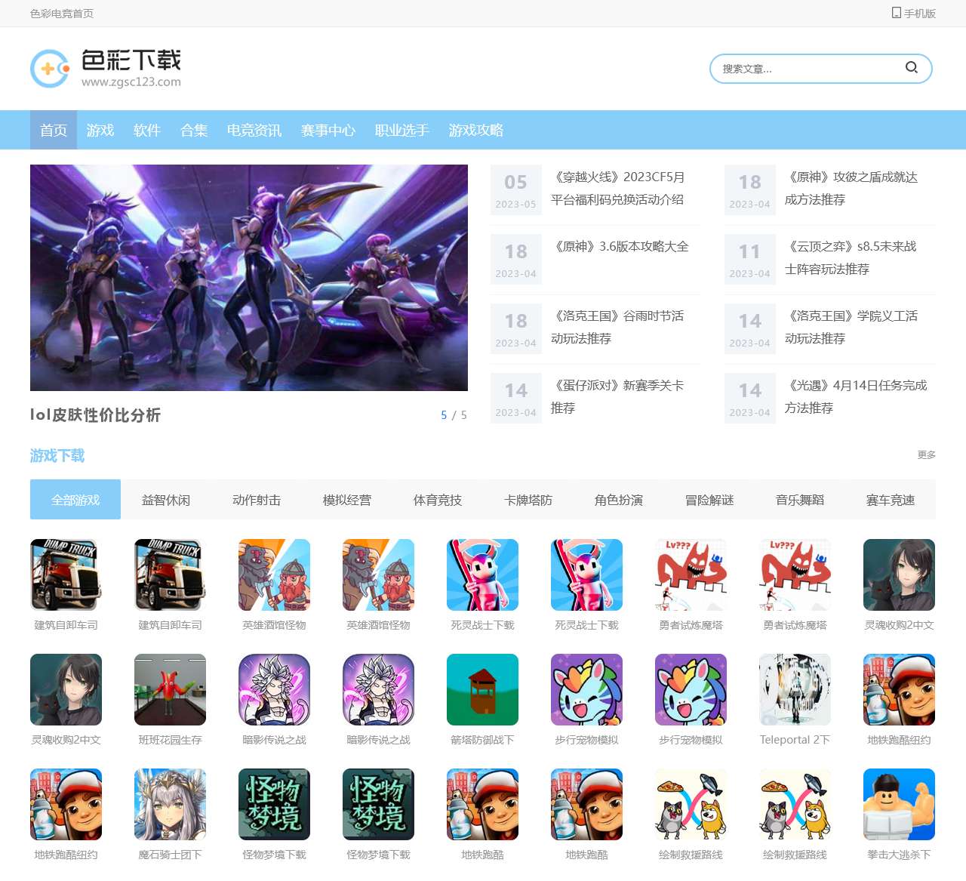Screen dimensions: 966x881
Task: Switch to the 音乐舞蹈 tab
Action: pos(800,499)
